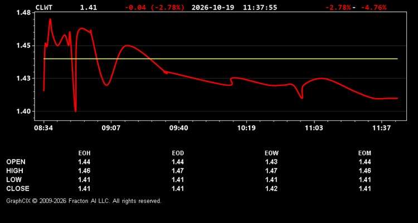The height and width of the screenshot is (223, 418).
Task: Select the 10:19 time axis label
Action: pyautogui.click(x=246, y=128)
